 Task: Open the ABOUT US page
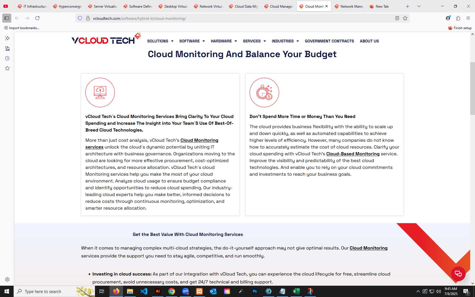coord(369,41)
